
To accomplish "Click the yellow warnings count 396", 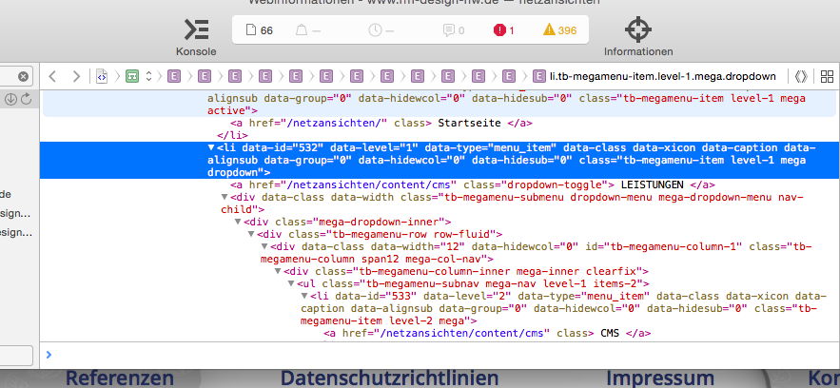I will pyautogui.click(x=559, y=30).
